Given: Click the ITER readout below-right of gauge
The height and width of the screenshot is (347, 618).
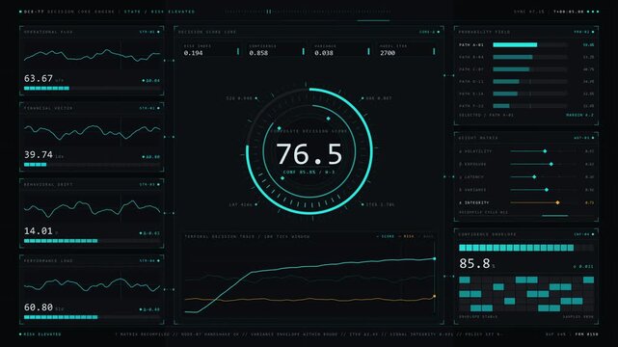Looking at the screenshot, I should tap(378, 204).
